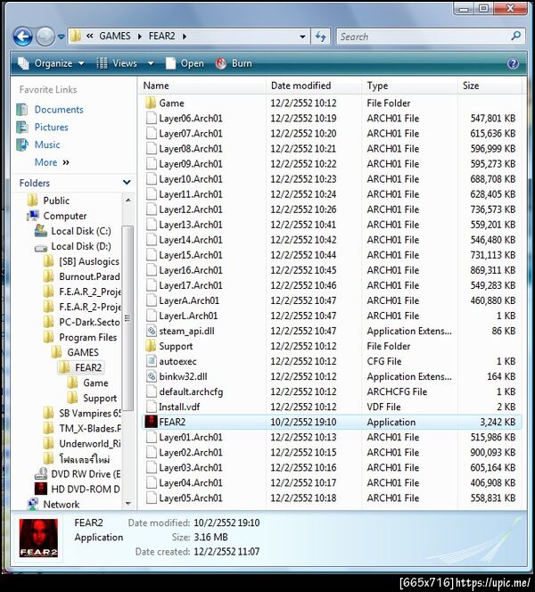The width and height of the screenshot is (535, 592).
Task: Open the Views menu
Action: click(117, 63)
